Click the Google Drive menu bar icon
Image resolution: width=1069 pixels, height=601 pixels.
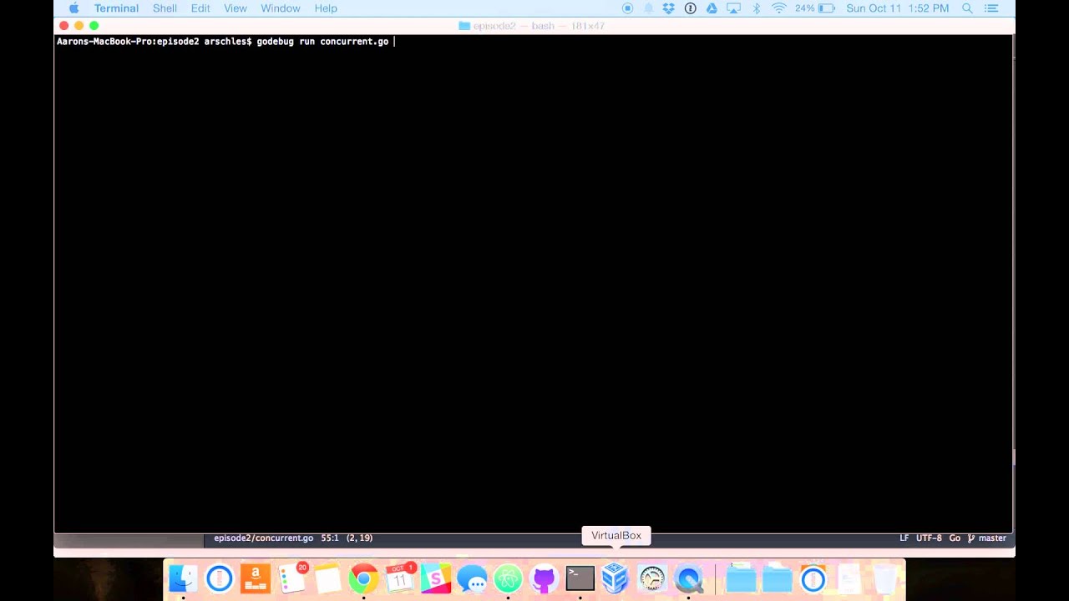(712, 8)
